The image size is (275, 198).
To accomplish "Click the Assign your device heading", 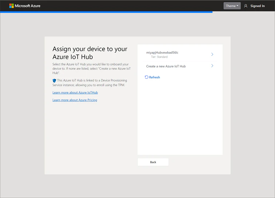I will 90,53.
